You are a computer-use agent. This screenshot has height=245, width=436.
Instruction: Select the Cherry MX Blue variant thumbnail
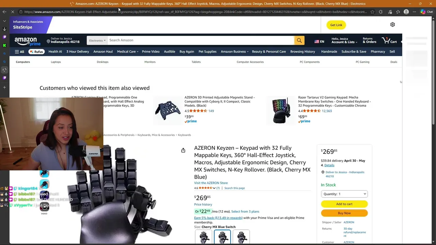[222, 237]
